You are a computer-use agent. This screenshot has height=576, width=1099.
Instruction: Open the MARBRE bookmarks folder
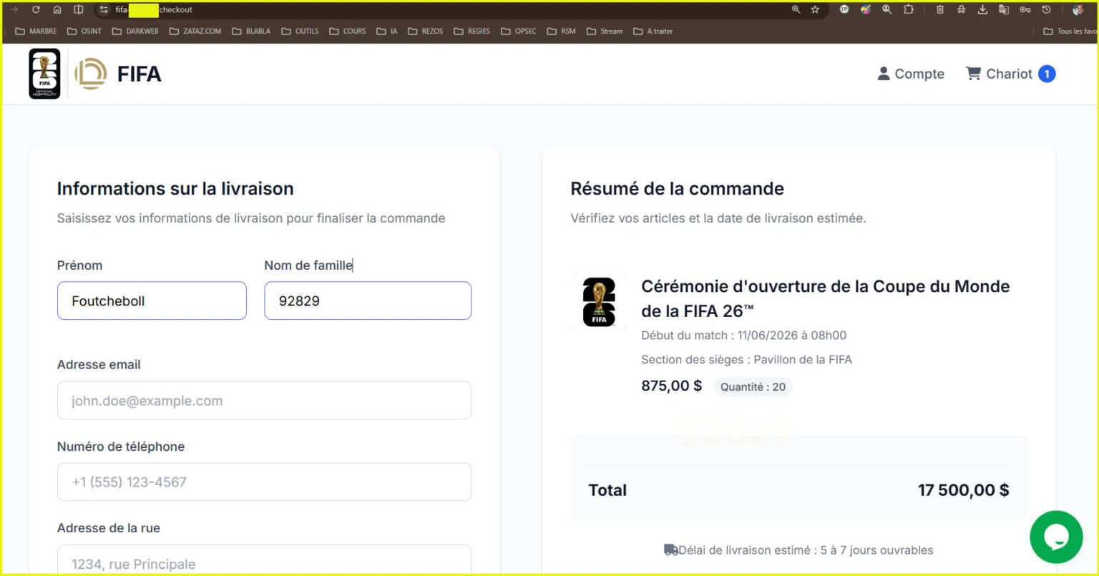36,31
